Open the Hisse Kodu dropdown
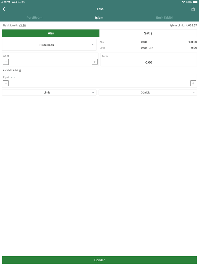199x266 pixels. click(49, 45)
